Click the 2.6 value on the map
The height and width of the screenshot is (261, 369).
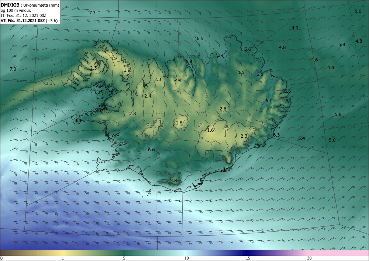click(x=223, y=109)
